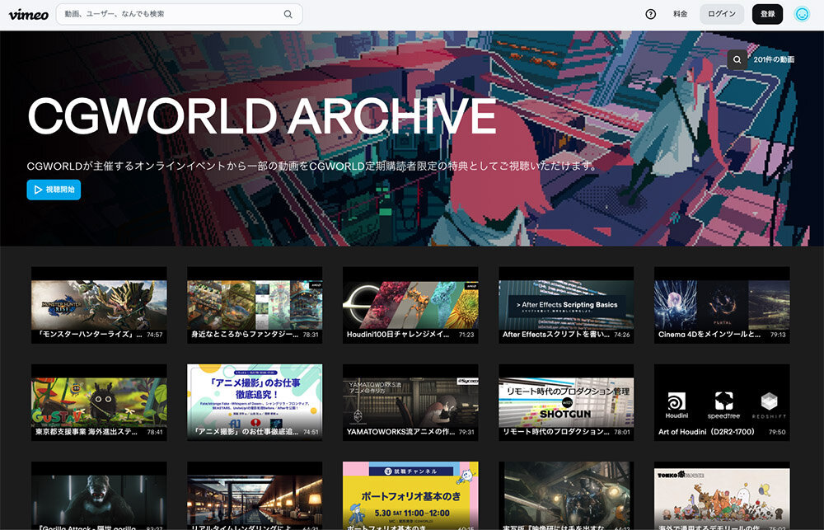Select the YAMATOWORKS流アニメ video
824x530 pixels.
(x=410, y=401)
